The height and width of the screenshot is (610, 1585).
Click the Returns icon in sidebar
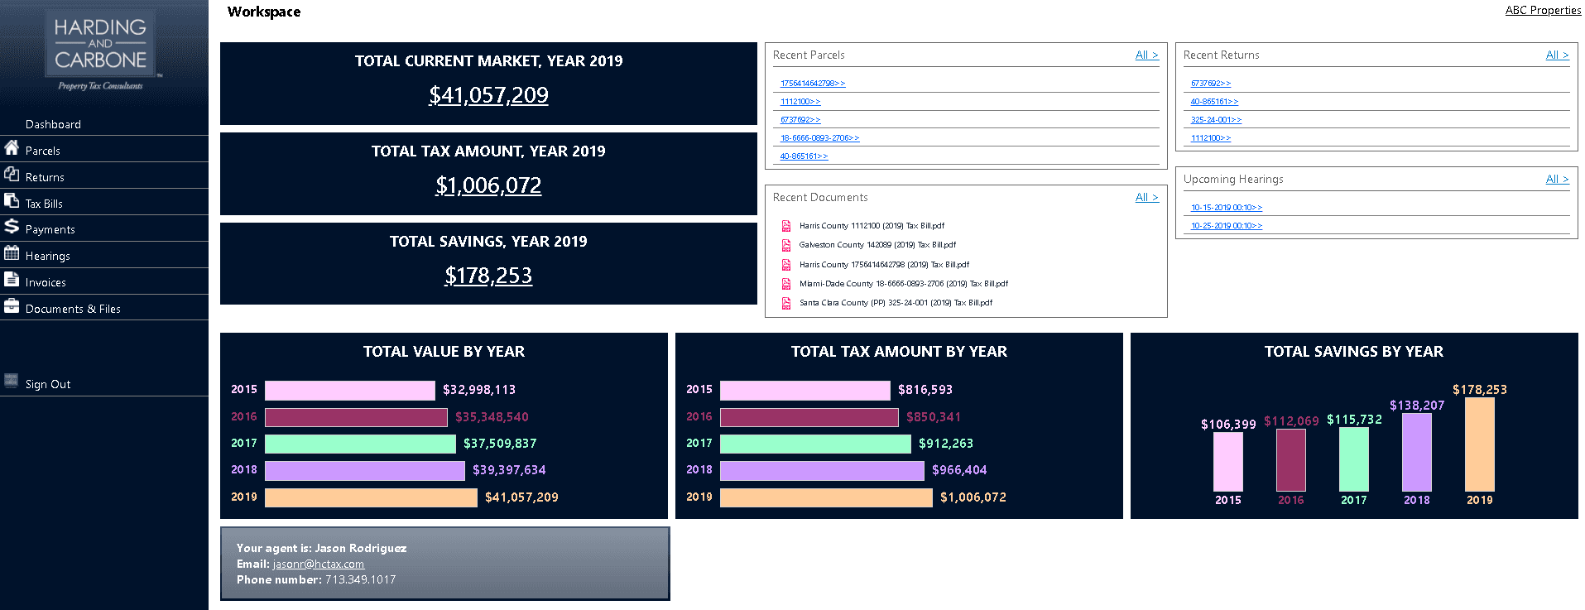(12, 174)
